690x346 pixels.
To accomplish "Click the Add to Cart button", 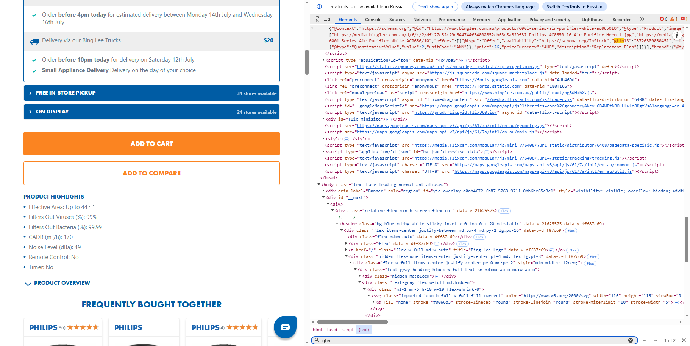I will pyautogui.click(x=151, y=144).
